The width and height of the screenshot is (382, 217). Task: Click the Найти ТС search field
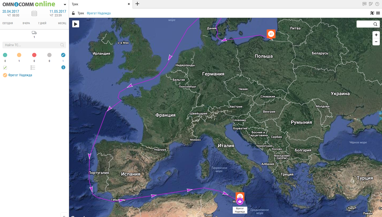pos(32,45)
